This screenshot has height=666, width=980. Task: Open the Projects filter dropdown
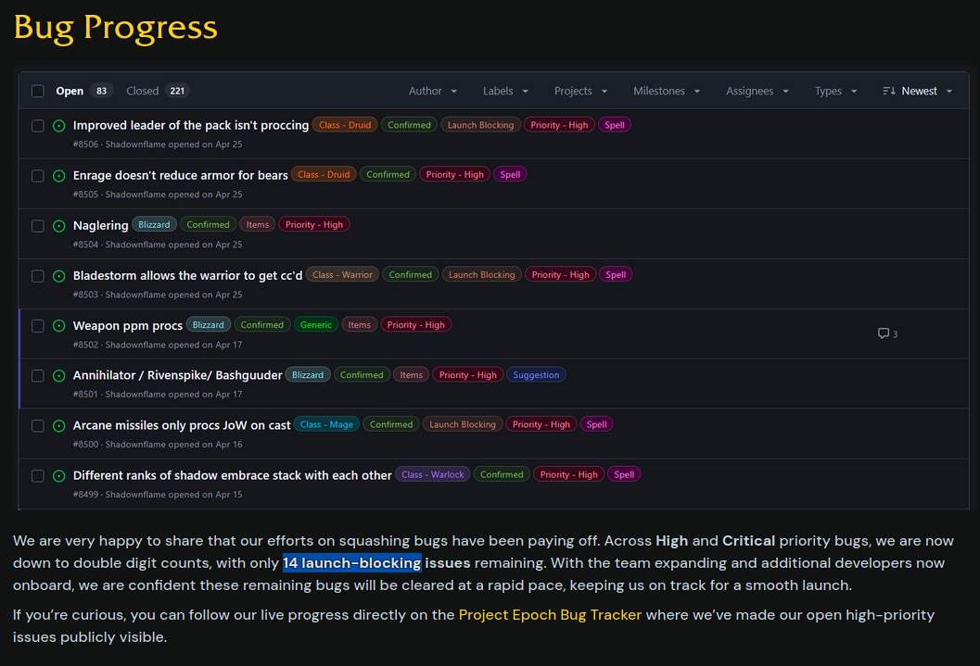point(580,91)
